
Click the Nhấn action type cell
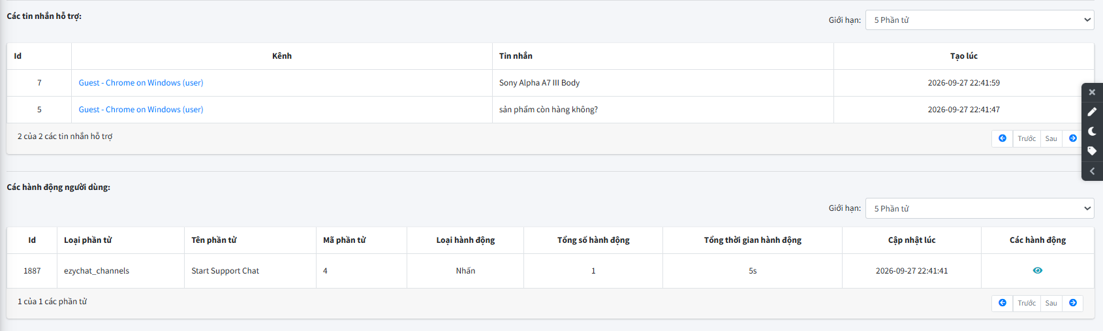(x=465, y=271)
